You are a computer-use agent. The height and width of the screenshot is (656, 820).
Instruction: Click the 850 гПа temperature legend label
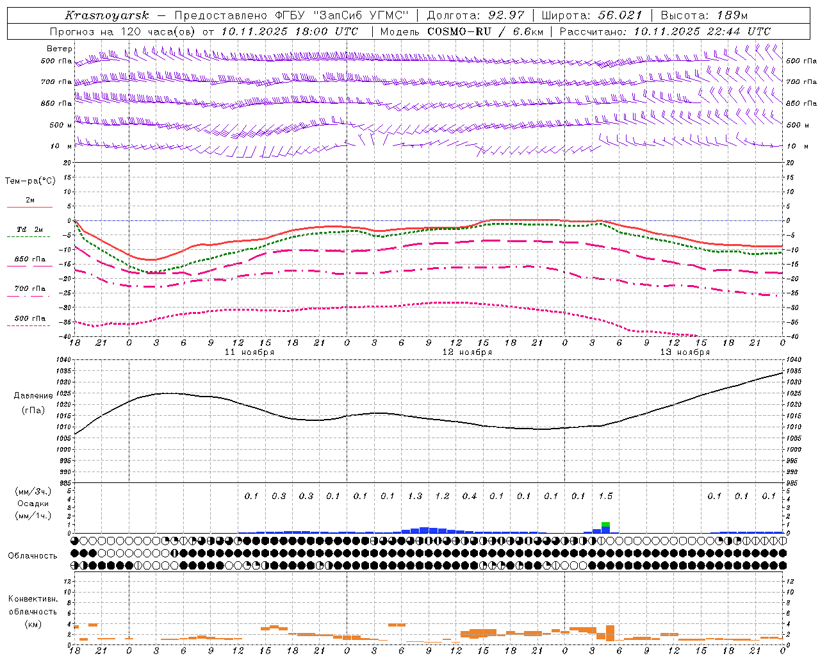(29, 259)
